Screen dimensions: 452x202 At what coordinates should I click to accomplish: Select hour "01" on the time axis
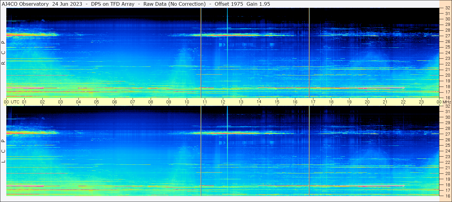coord(24,102)
